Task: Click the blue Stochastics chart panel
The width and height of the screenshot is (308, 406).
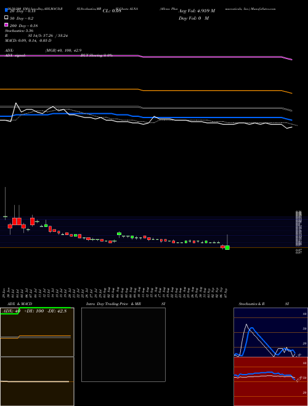Action: click(270, 332)
